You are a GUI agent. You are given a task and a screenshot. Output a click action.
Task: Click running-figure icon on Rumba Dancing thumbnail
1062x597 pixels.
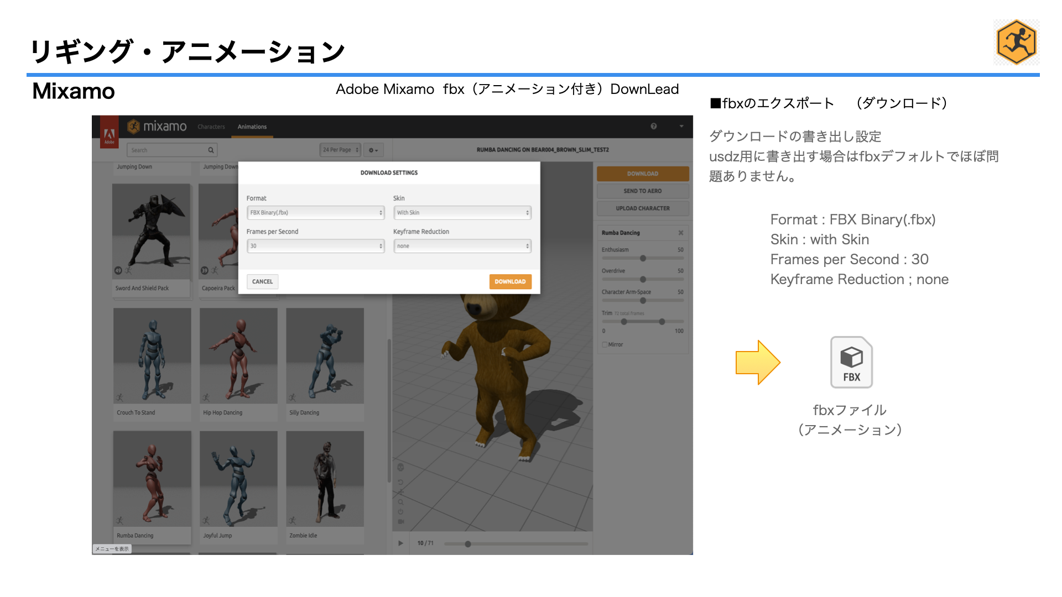(x=119, y=520)
